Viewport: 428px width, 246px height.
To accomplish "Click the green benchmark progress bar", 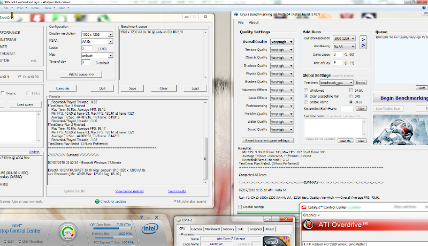I will point(268,213).
